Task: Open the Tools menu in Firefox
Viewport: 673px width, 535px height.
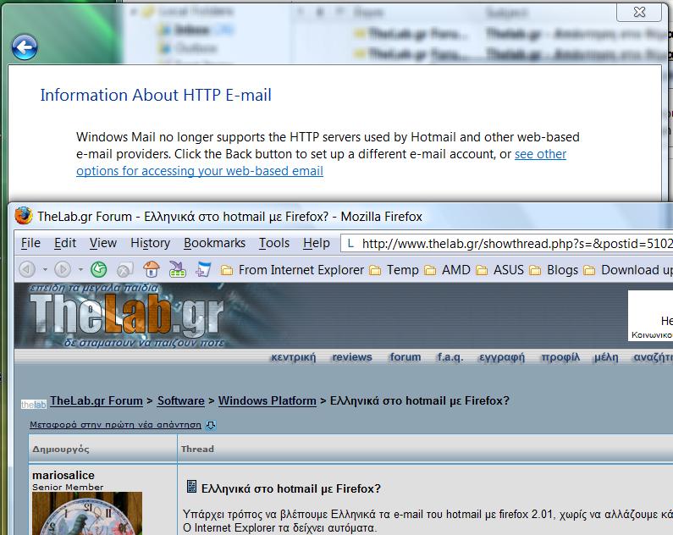Action: 273,243
